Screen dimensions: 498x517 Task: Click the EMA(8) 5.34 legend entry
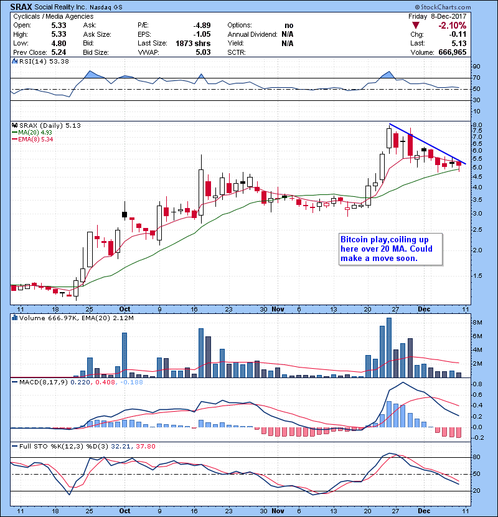[32, 139]
